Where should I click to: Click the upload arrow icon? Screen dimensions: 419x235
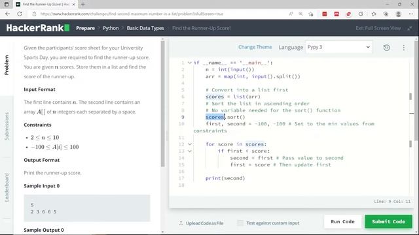(181, 223)
